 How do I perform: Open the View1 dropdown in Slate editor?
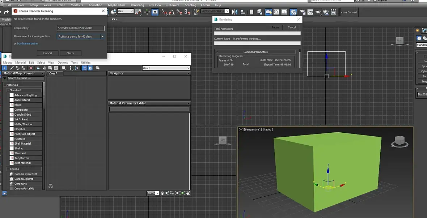pyautogui.click(x=166, y=68)
